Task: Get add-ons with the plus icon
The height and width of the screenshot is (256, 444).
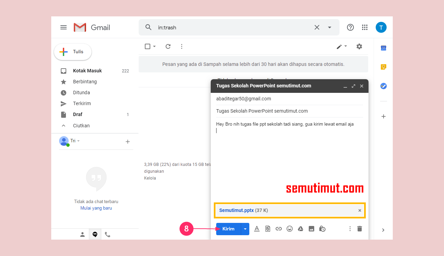Action: 384,116
